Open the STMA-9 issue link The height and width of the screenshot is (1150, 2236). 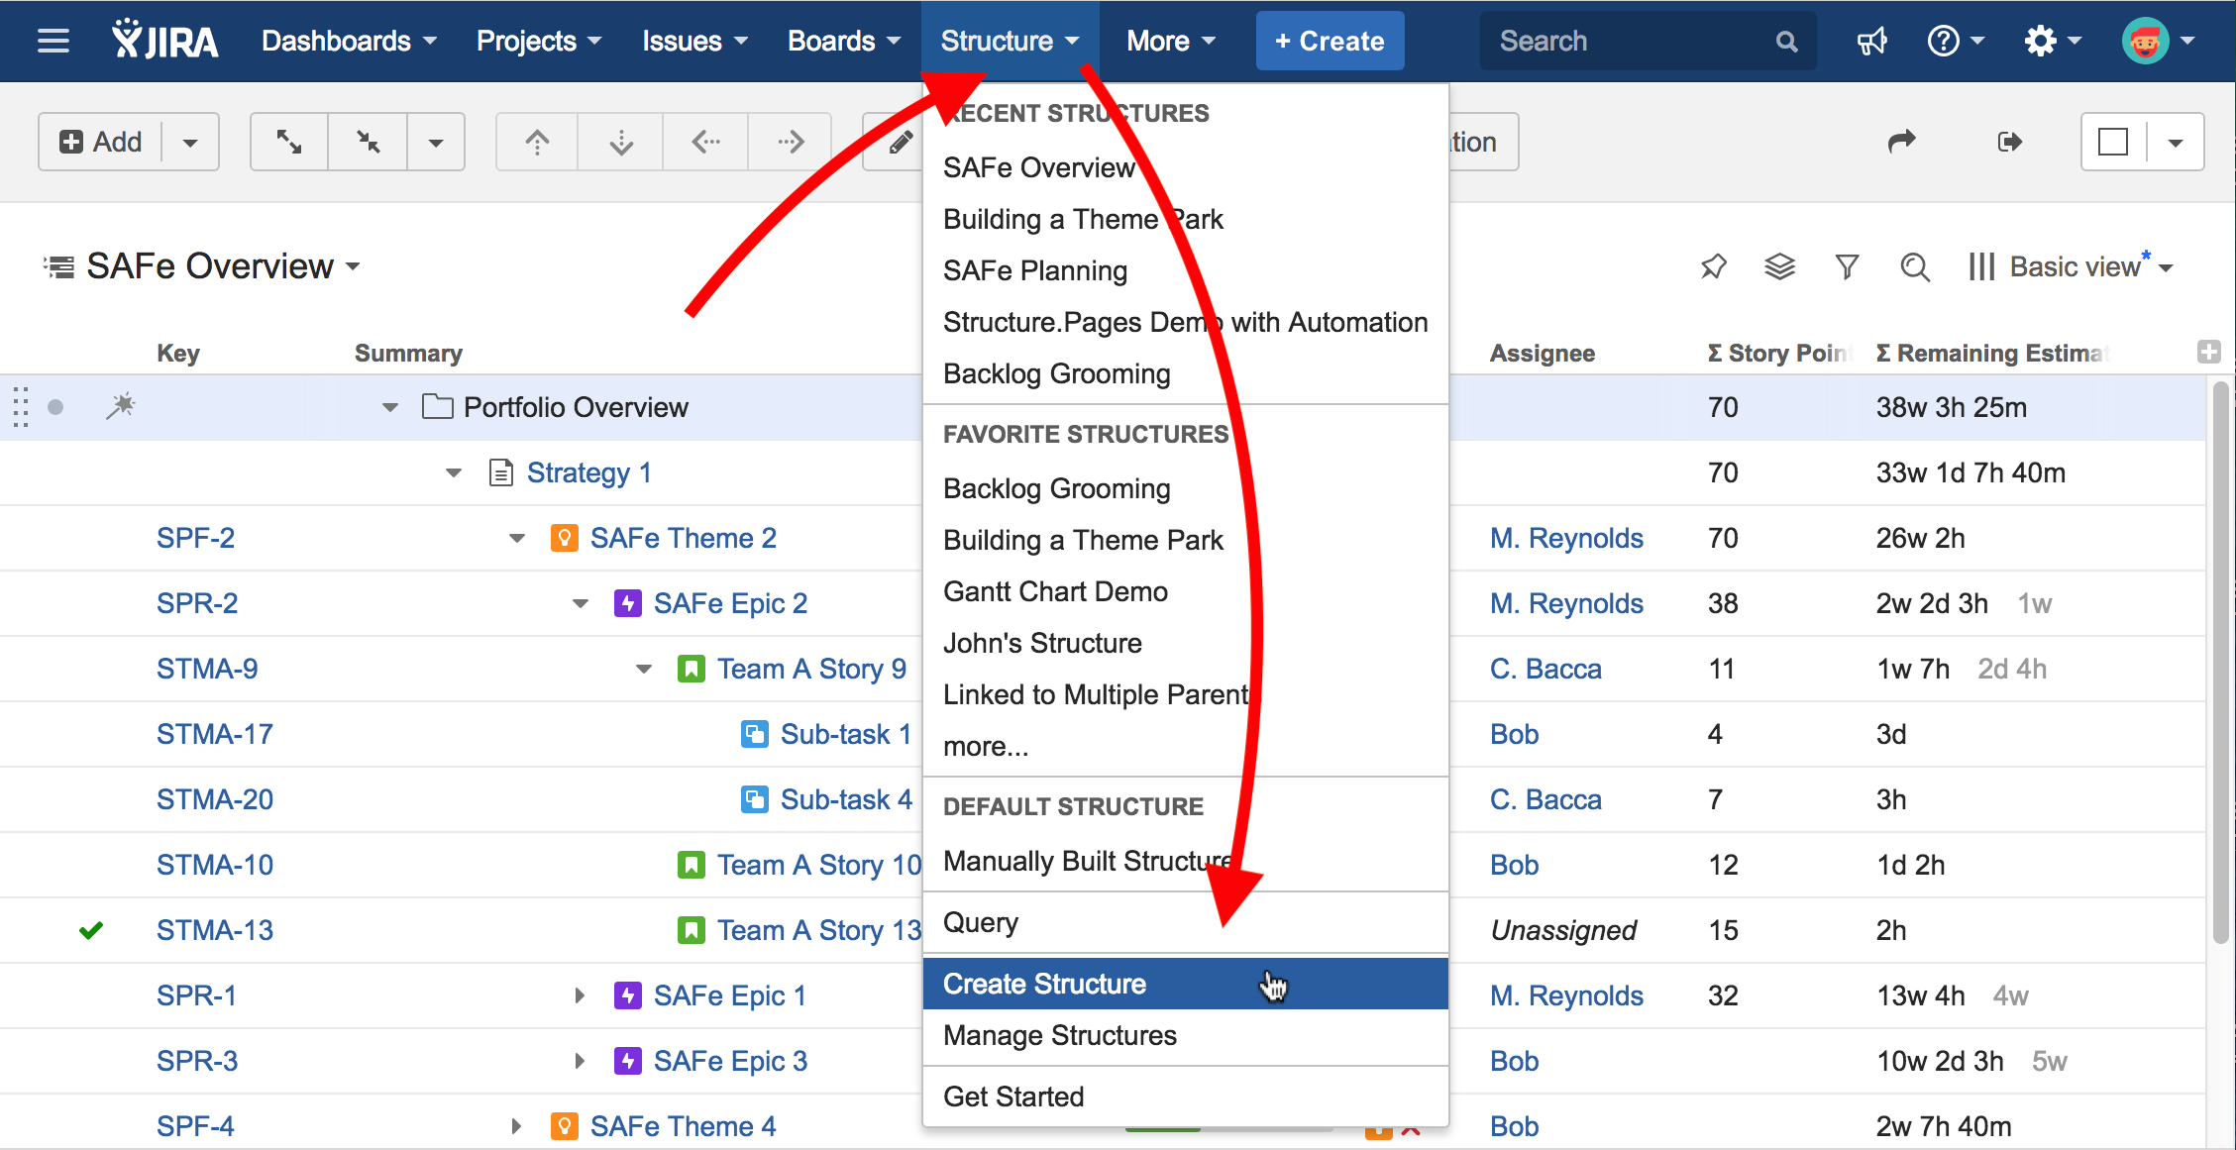tap(207, 669)
